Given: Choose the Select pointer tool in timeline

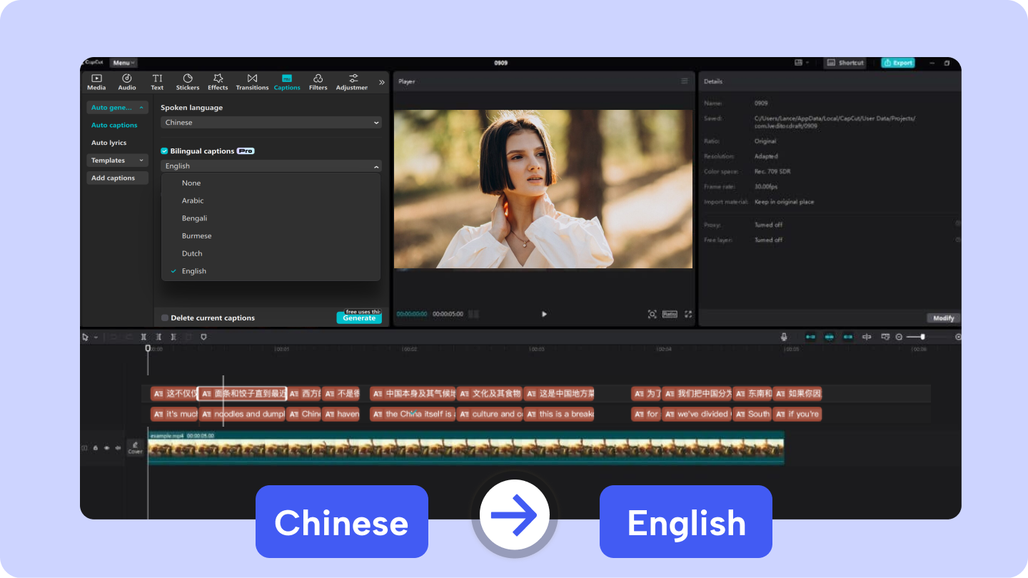Looking at the screenshot, I should 85,337.
